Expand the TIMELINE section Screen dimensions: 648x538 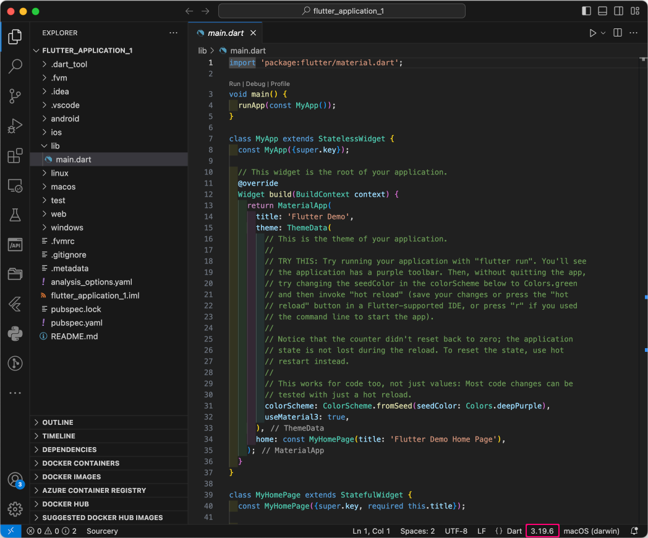point(109,436)
